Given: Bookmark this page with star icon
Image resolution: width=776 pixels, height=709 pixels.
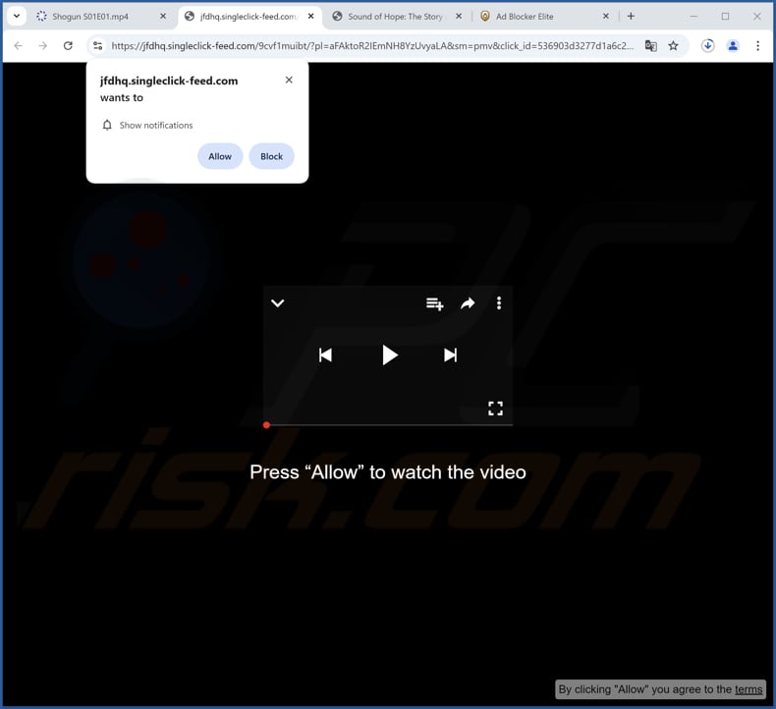Looking at the screenshot, I should pyautogui.click(x=674, y=46).
